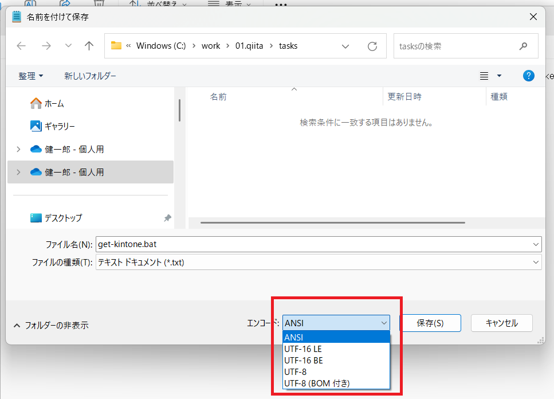This screenshot has height=399, width=554.
Task: Unpin デスクトップ using its pin icon
Action: [168, 218]
